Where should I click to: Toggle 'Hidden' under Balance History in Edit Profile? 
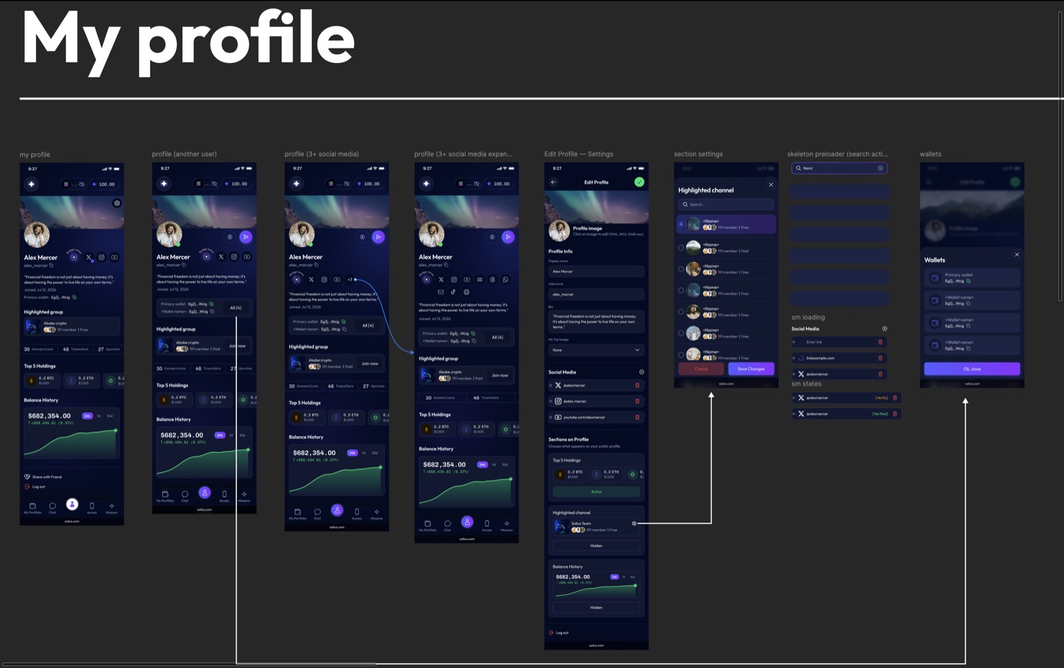(596, 608)
